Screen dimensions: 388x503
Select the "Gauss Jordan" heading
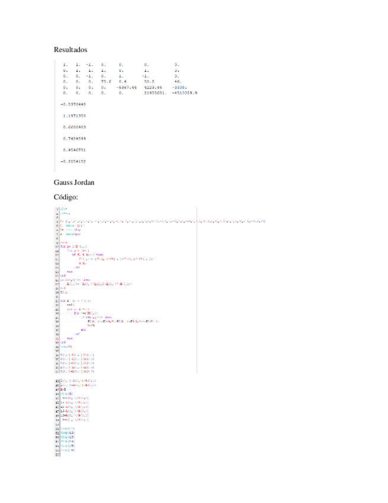(x=74, y=182)
